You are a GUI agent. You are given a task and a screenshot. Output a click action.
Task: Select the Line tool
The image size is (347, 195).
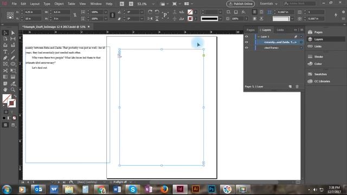pos(13,51)
